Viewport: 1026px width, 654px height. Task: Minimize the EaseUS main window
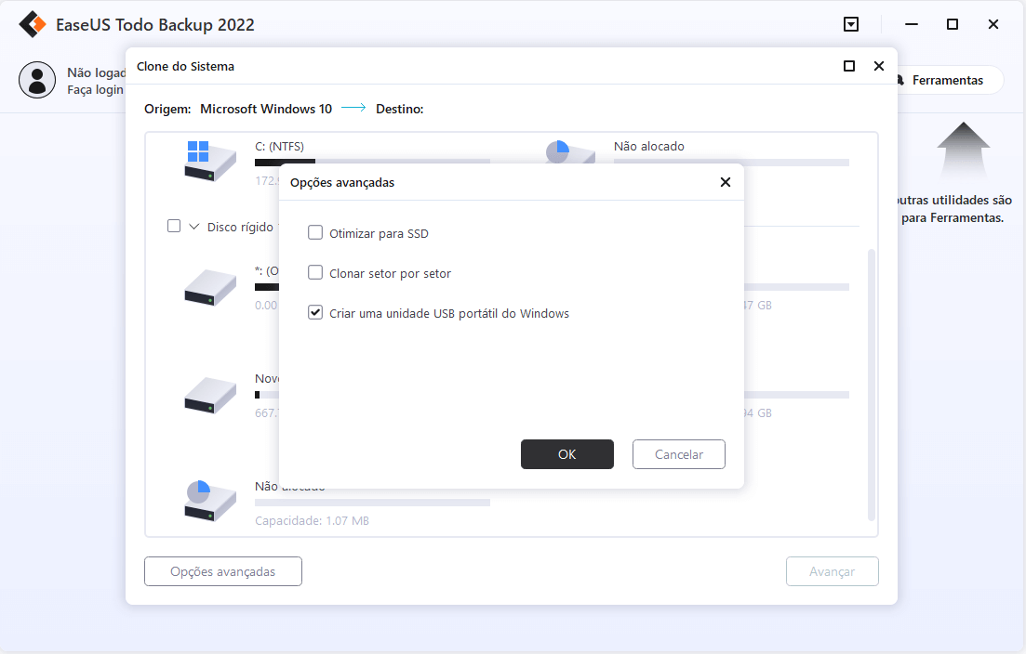(912, 25)
